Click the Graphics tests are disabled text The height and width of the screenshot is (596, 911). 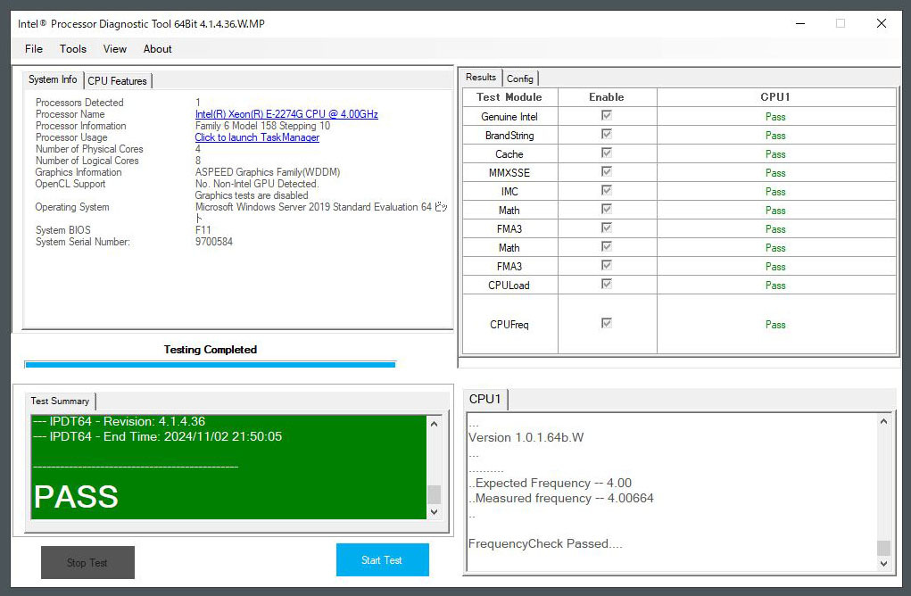(x=252, y=195)
